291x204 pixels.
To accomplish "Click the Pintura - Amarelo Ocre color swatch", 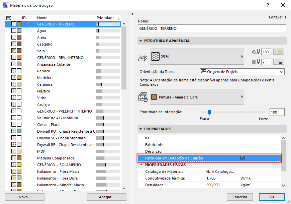I will 154,97.
